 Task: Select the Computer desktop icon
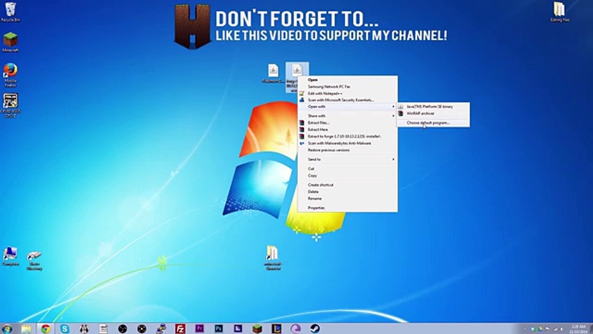coord(10,256)
